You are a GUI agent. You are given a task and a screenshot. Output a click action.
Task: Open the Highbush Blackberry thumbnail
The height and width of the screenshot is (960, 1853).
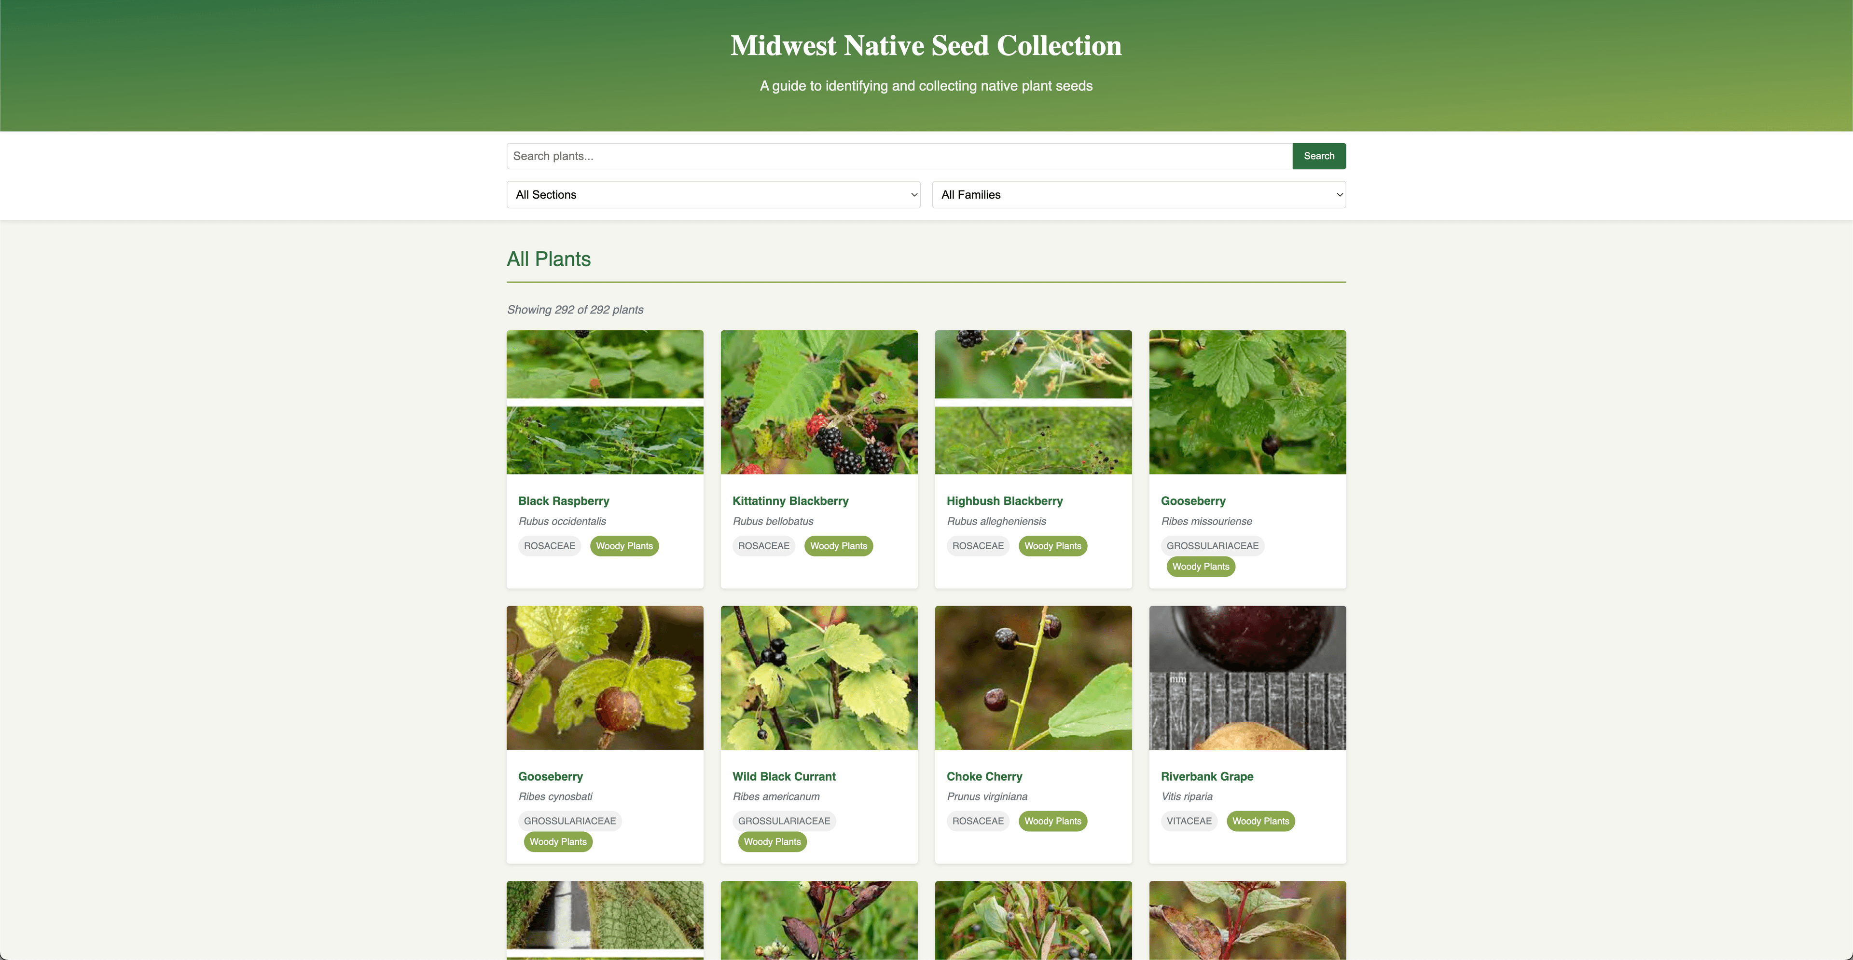1033,403
